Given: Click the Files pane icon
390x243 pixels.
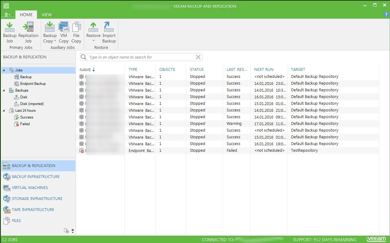Looking at the screenshot, I should [x=7, y=221].
